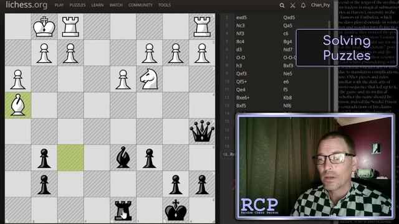Select the white rook next to the king
Viewport: 399px width, 224px height.
click(70, 26)
